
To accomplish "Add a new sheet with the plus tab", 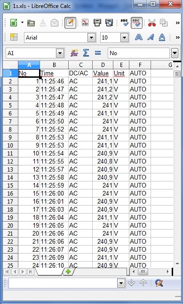I will click(68, 271).
